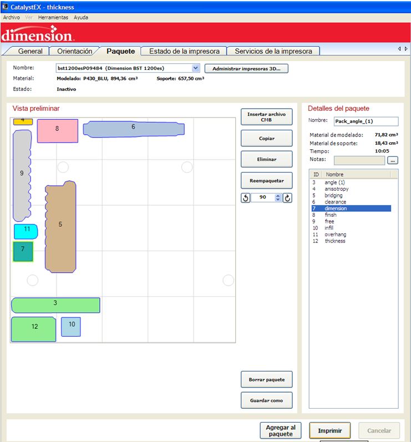Select 'infill' row in list
411x442 pixels.
coord(351,228)
